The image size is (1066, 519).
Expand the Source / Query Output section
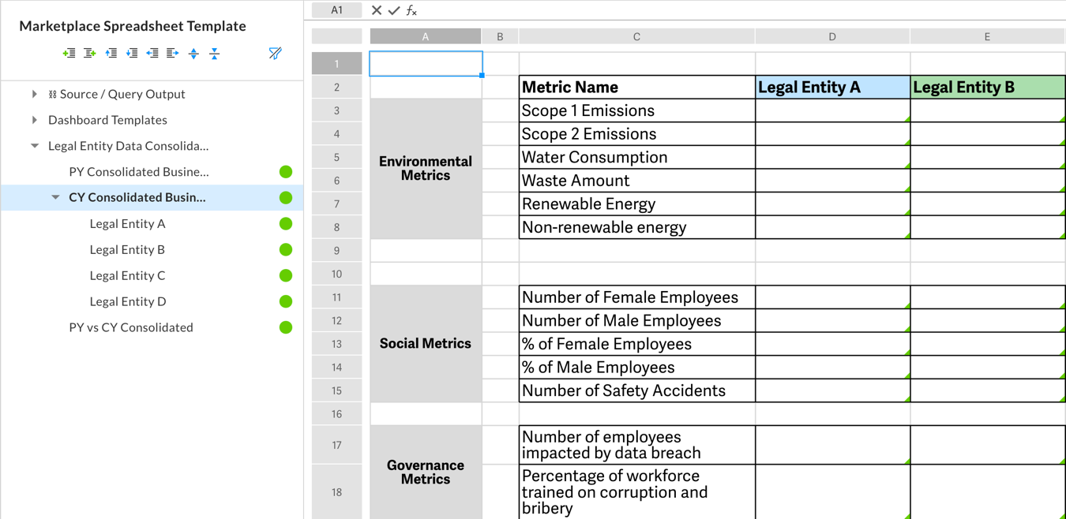pyautogui.click(x=35, y=93)
